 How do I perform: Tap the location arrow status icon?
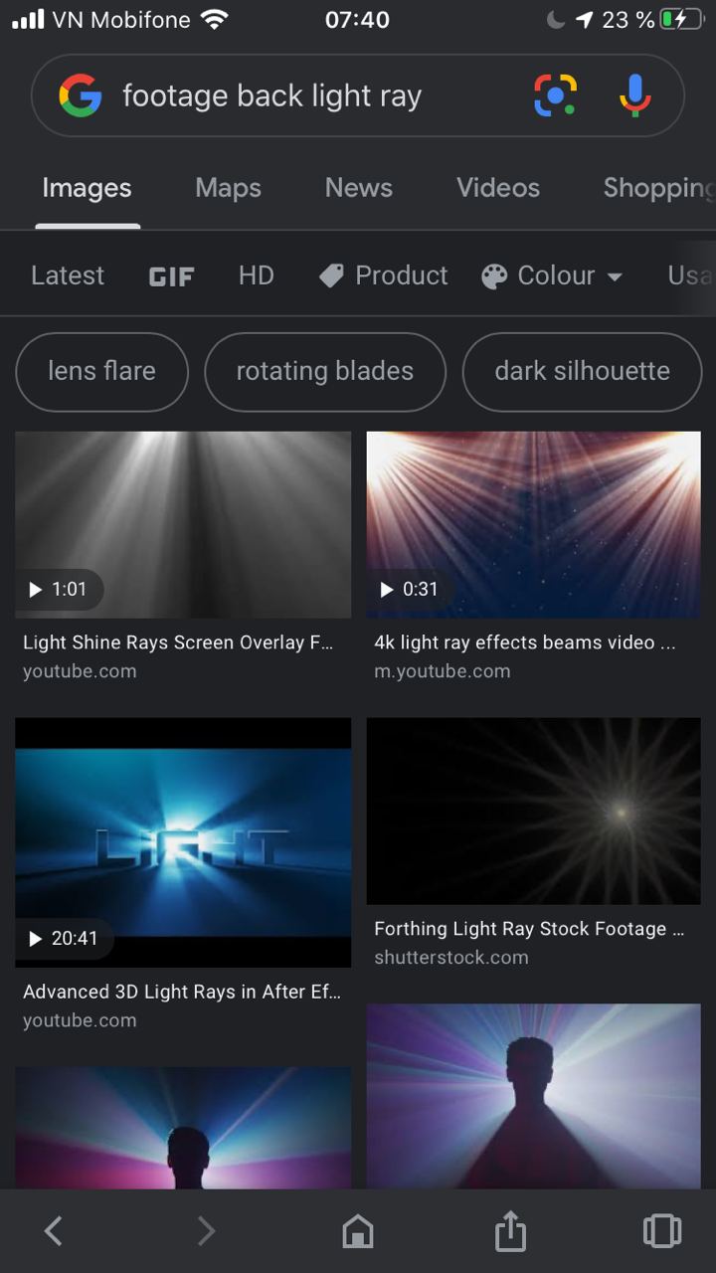pyautogui.click(x=585, y=19)
